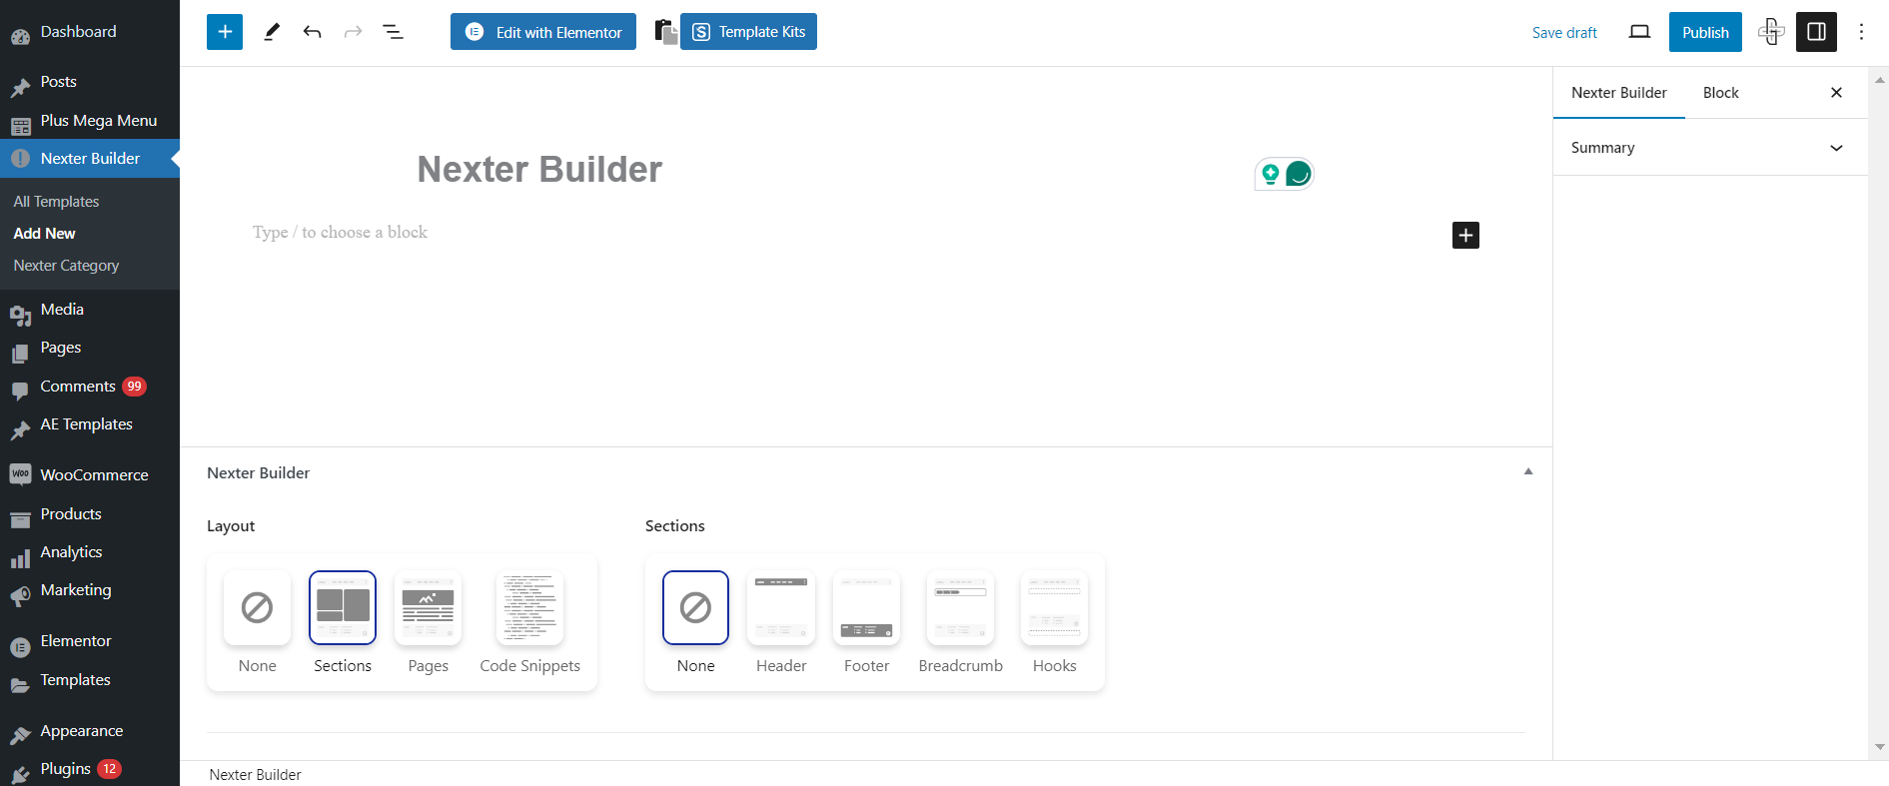This screenshot has width=1889, height=786.
Task: Open Nexter Category submenu
Action: 66,266
